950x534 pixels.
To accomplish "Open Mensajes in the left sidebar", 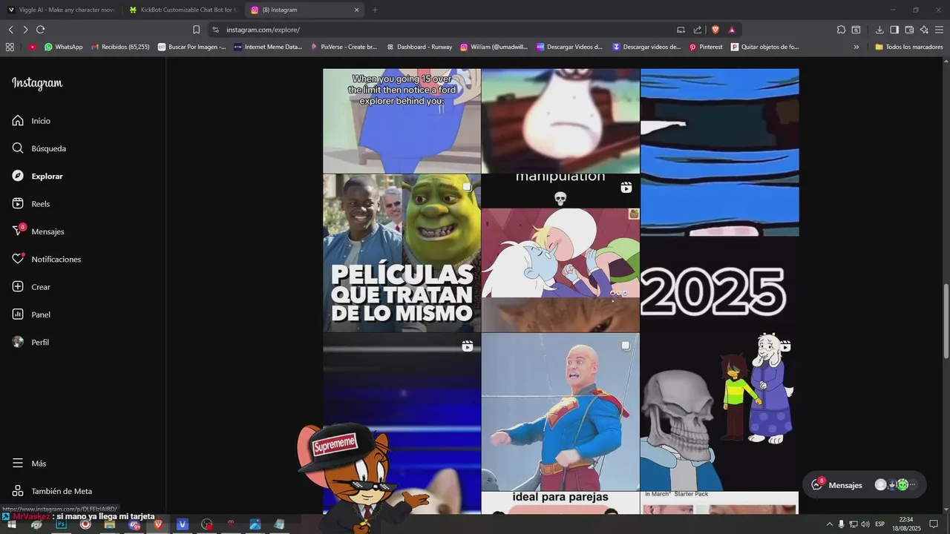I will coord(38,231).
